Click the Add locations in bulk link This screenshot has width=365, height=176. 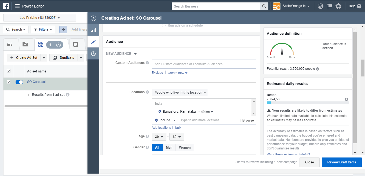click(x=166, y=127)
